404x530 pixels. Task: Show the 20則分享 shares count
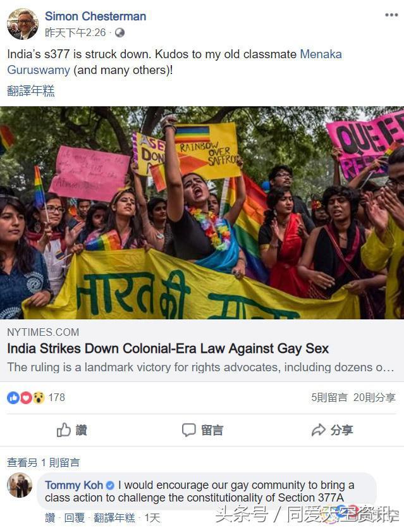374,397
